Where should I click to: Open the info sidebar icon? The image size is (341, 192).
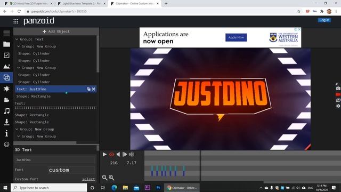coord(6,133)
